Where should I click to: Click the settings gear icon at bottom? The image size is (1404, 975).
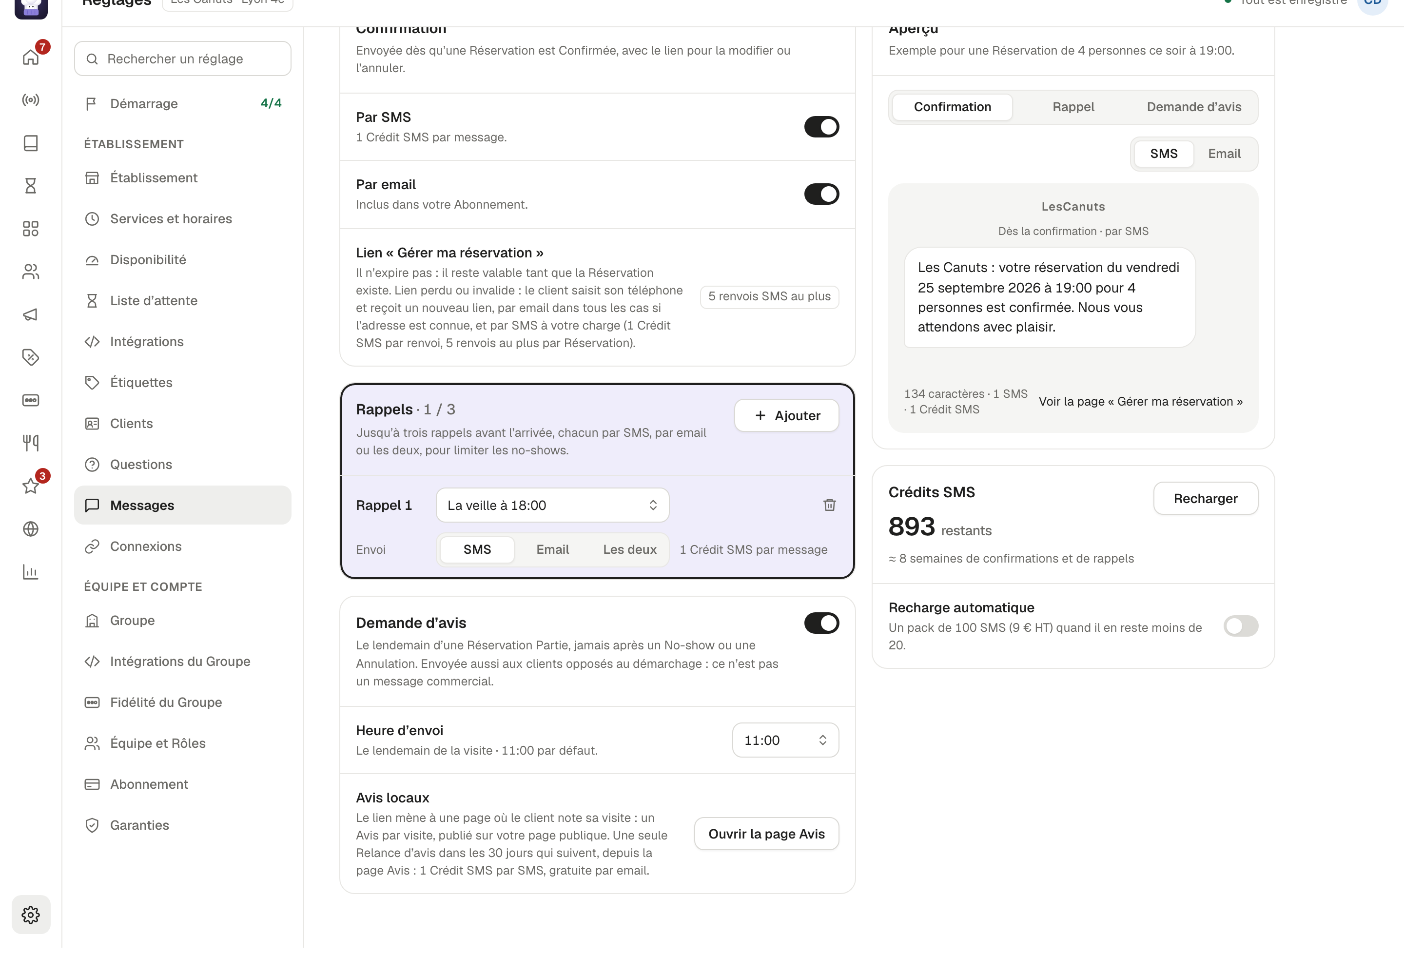(x=31, y=915)
